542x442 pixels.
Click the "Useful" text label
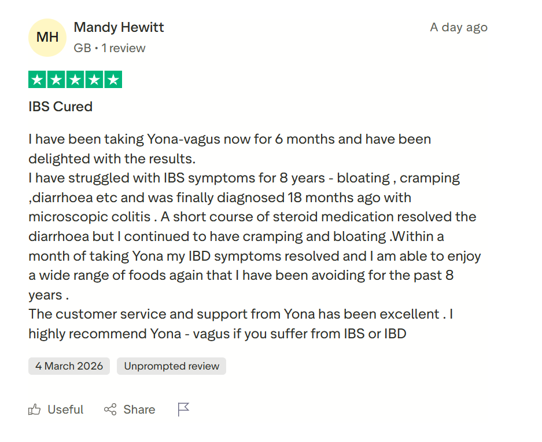pyautogui.click(x=65, y=410)
